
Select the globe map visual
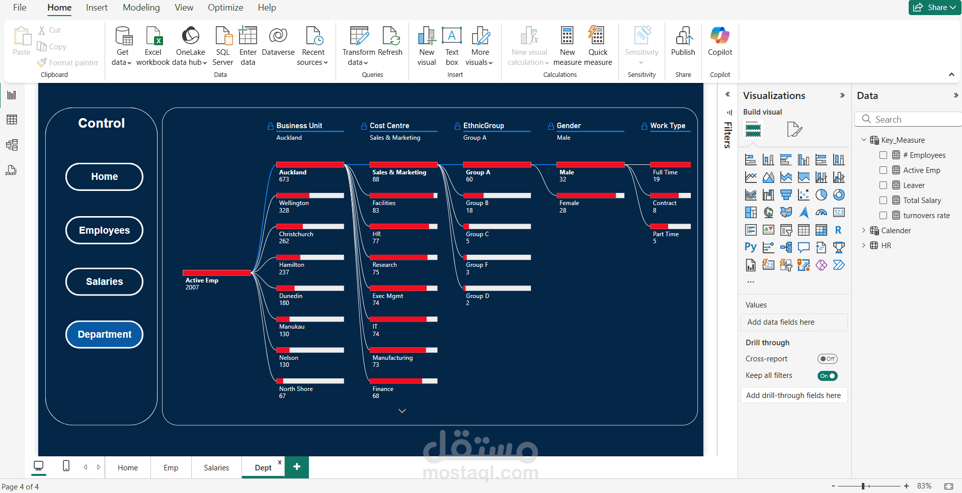pyautogui.click(x=768, y=213)
